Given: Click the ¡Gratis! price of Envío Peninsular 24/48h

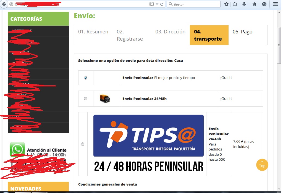Looking at the screenshot, I should [226, 99].
